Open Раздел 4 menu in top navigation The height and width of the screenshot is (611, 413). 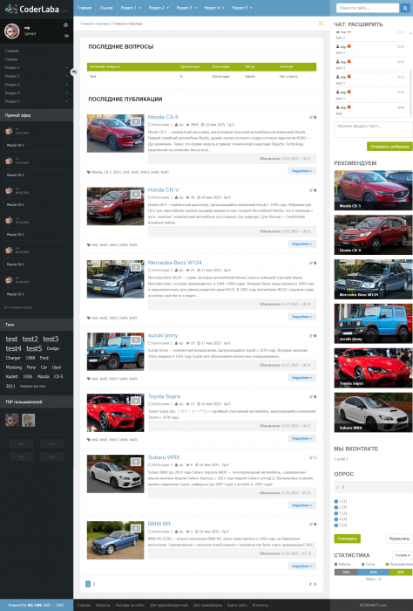click(x=214, y=8)
